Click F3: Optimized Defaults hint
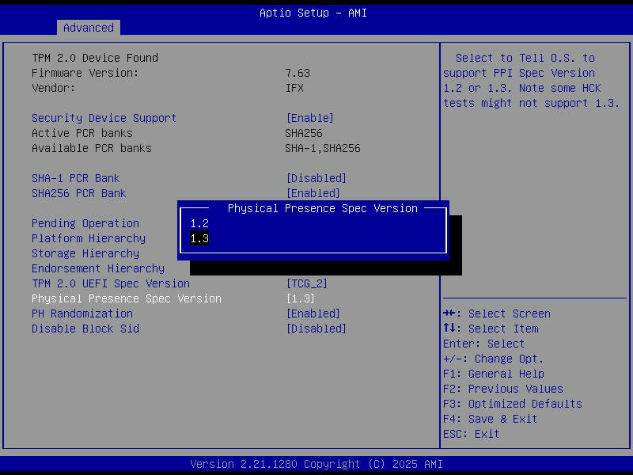The image size is (633, 475). coord(512,404)
